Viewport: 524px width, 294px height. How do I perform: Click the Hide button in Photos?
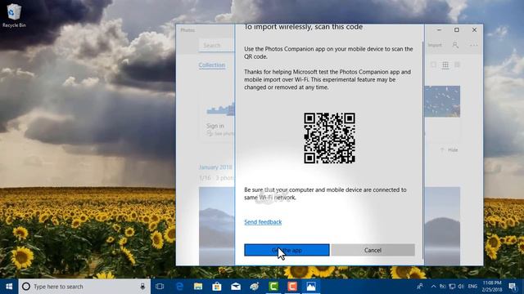(x=449, y=150)
